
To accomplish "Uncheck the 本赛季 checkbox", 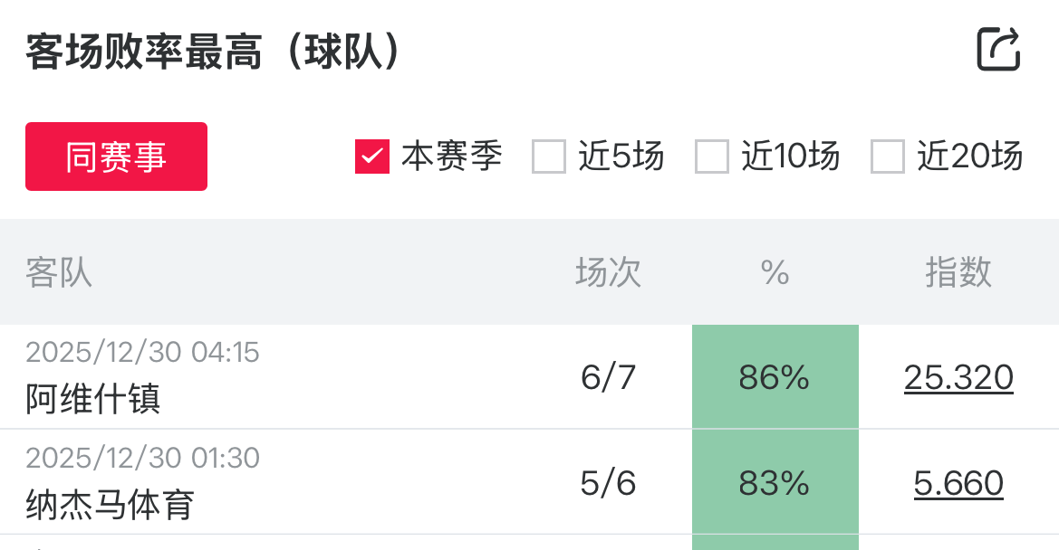I will (x=372, y=156).
